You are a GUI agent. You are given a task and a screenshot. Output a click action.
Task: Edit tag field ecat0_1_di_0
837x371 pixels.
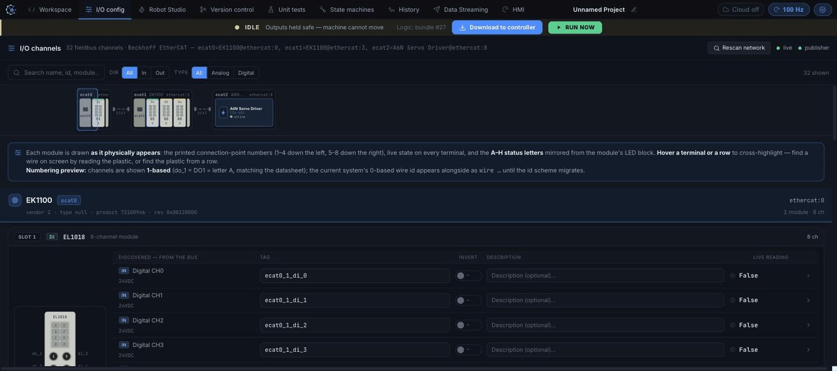pyautogui.click(x=355, y=275)
